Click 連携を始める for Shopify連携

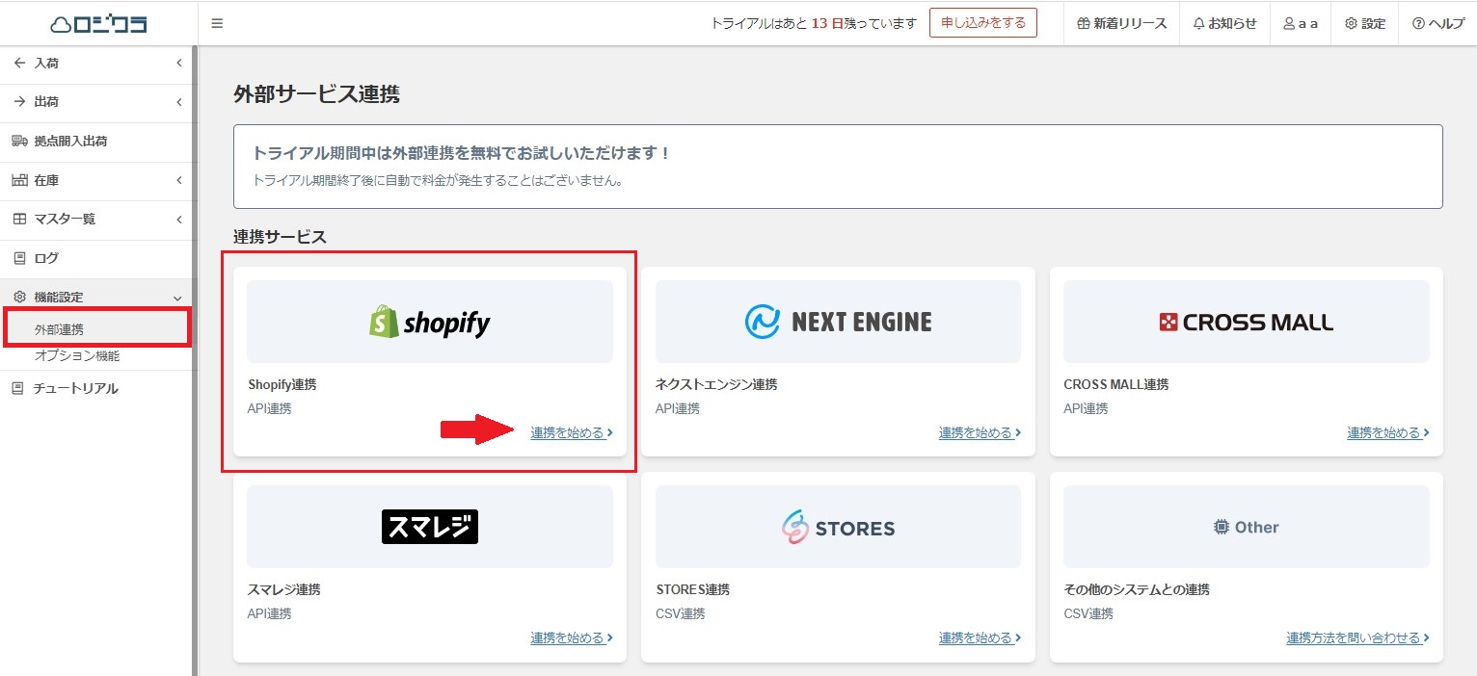pos(572,433)
